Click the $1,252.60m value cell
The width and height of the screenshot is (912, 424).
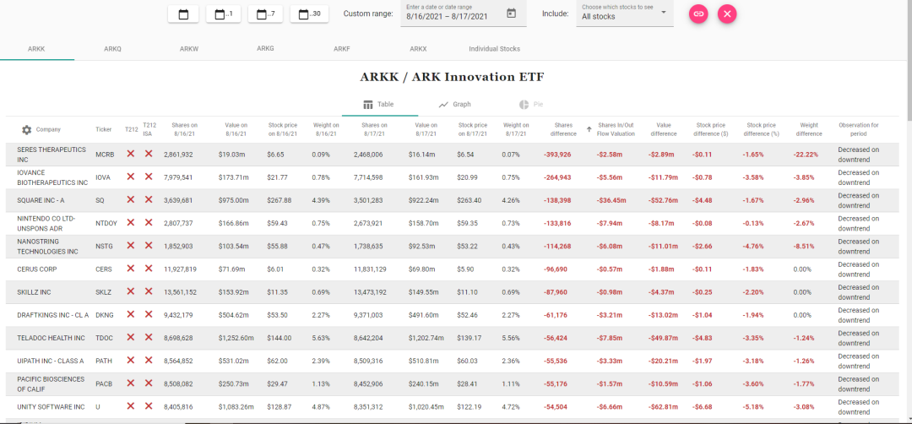[x=236, y=338]
